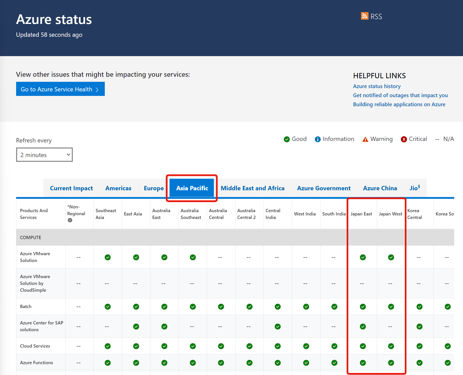The height and width of the screenshot is (375, 463).
Task: Open Building reliable applications on Azure link
Action: (399, 104)
